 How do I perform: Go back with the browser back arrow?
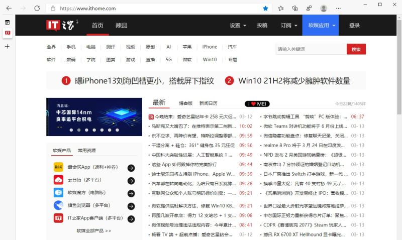click(x=9, y=8)
